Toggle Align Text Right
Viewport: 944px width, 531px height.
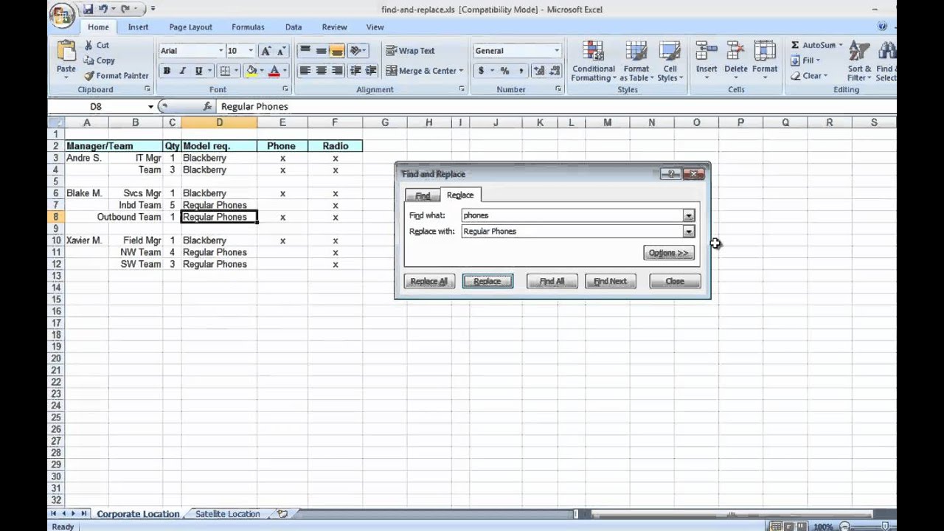pyautogui.click(x=337, y=71)
